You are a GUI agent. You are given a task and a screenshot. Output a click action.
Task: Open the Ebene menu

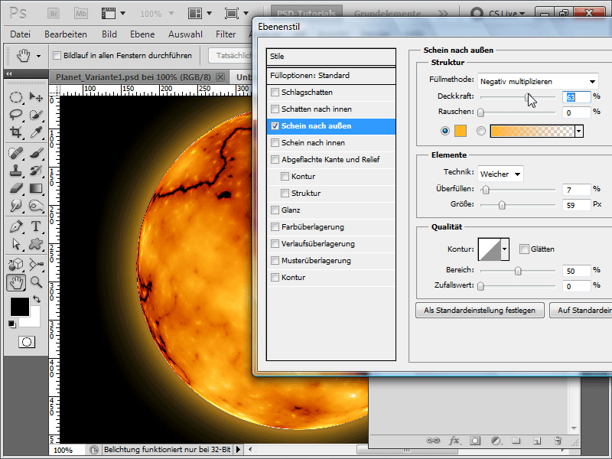point(142,34)
